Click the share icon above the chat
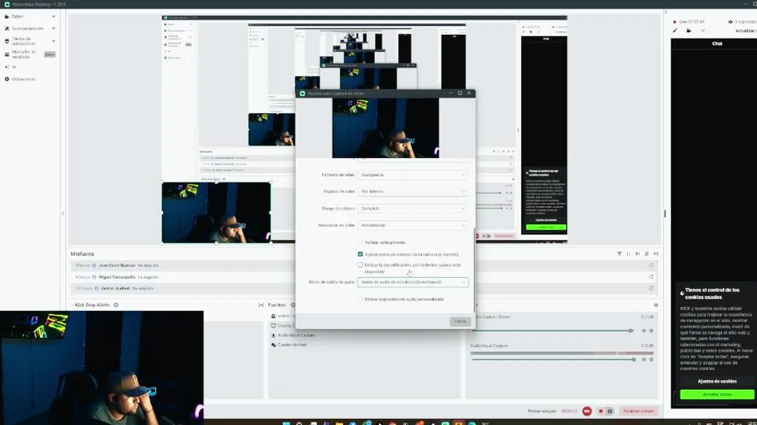 pyautogui.click(x=703, y=31)
